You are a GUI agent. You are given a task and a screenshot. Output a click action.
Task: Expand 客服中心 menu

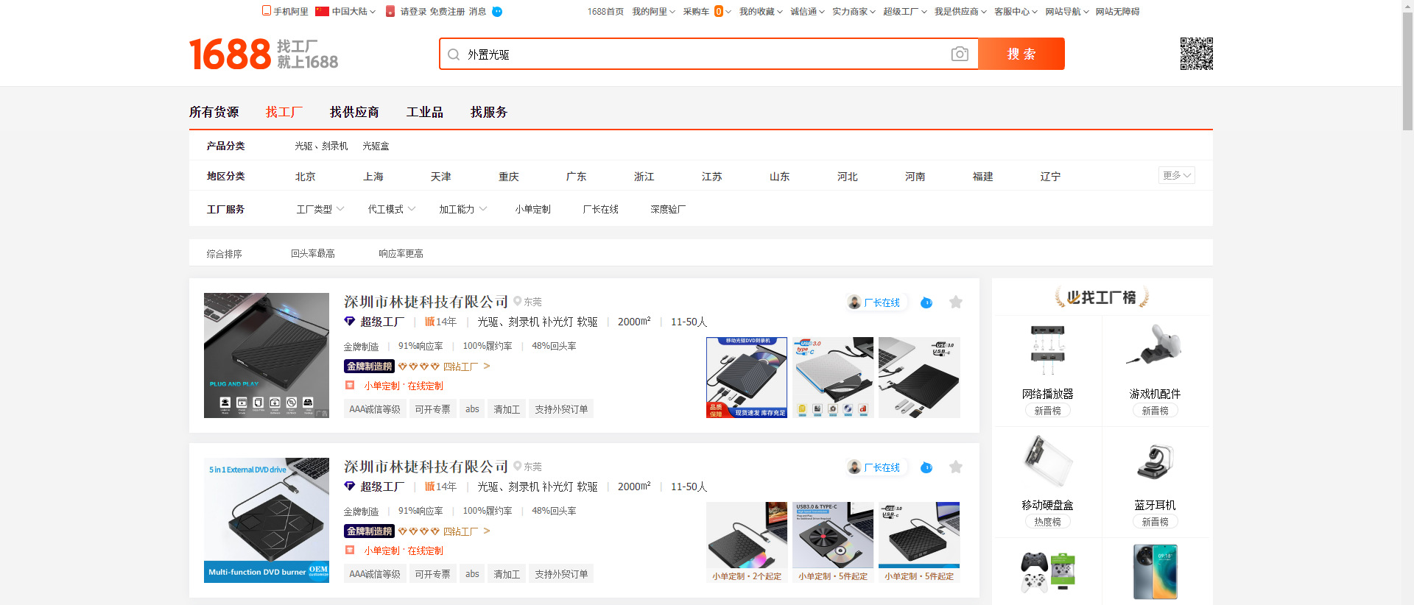tap(1016, 12)
